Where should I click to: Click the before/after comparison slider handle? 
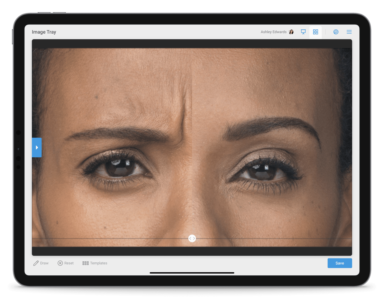tap(192, 238)
